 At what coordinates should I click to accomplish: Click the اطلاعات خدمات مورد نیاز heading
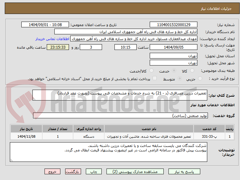click(x=212, y=105)
